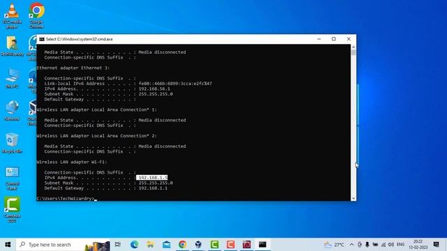
Task: Open battery status in system tray
Action: tap(375, 245)
